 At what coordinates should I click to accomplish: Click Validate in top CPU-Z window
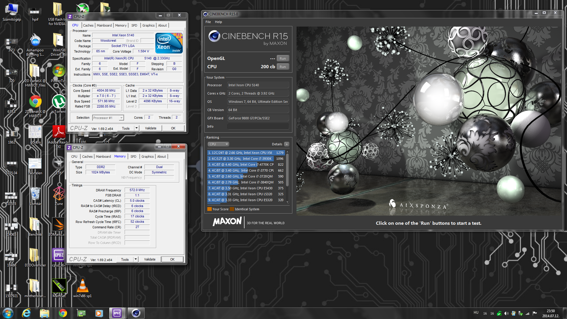[151, 128]
